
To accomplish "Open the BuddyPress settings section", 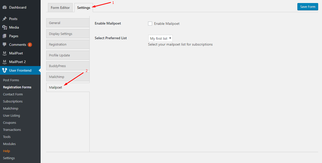I will click(68, 66).
